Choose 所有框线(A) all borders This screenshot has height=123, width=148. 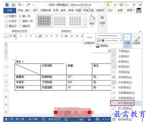127,77
